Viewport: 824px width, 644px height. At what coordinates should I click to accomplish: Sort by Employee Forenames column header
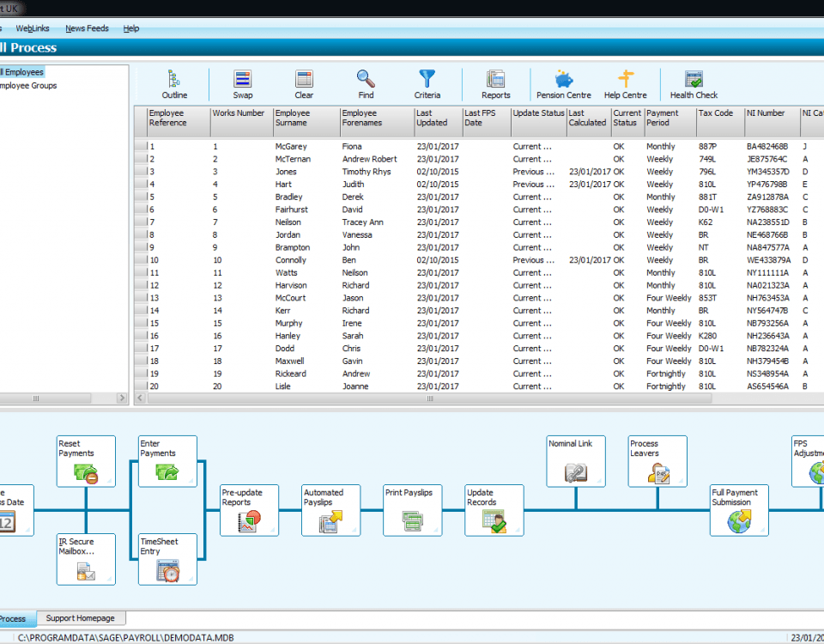[x=378, y=122]
